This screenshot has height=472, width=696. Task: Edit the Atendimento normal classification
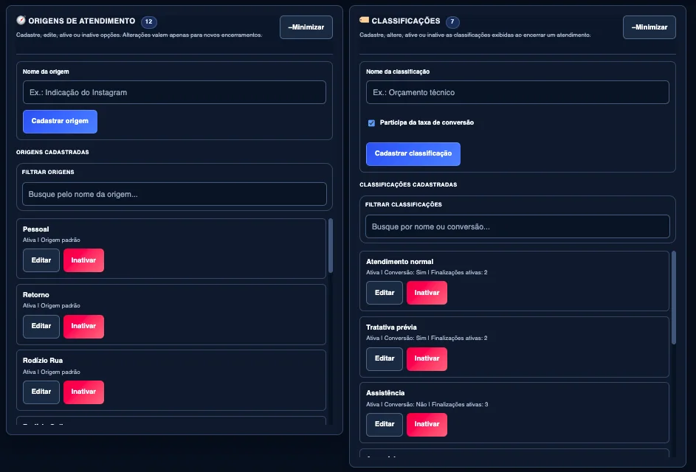[385, 293]
